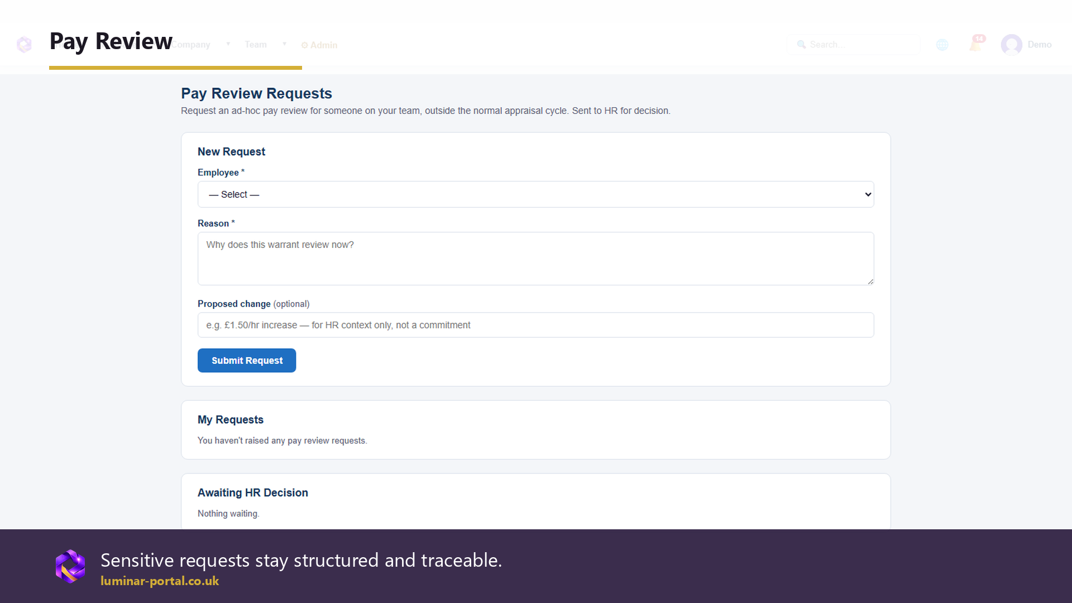
Task: Expand the dropdown arrow next to Team
Action: (284, 44)
